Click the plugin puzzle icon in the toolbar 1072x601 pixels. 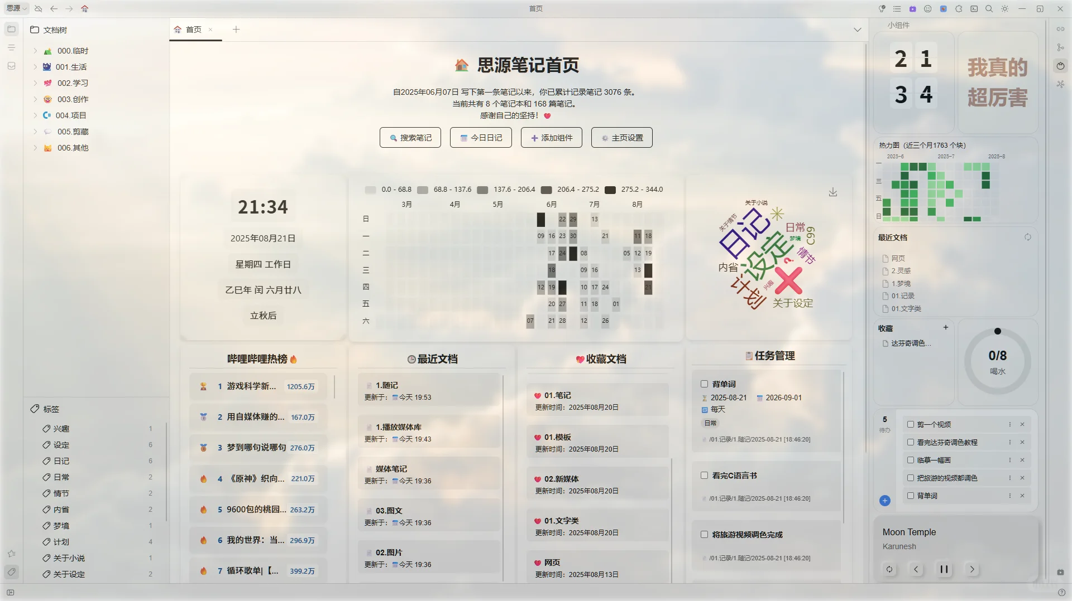[x=959, y=9]
